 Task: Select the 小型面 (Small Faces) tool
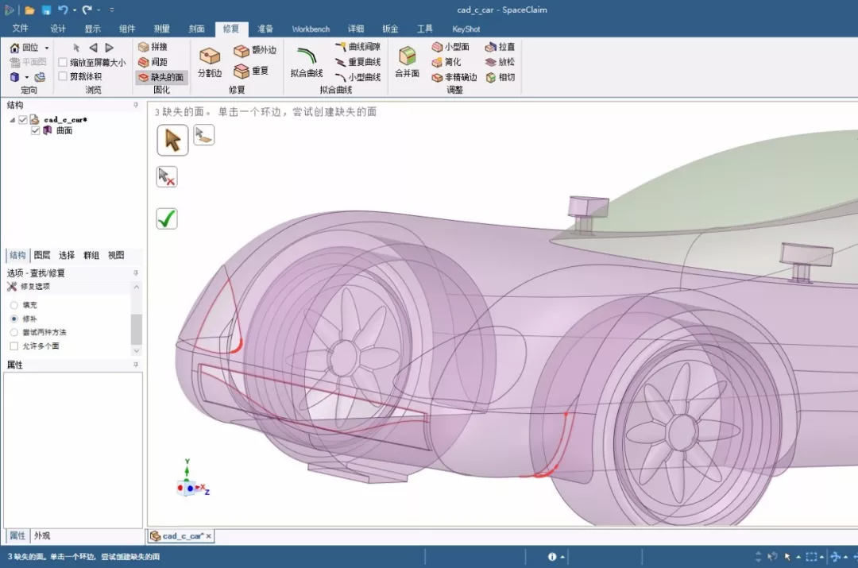tap(450, 47)
